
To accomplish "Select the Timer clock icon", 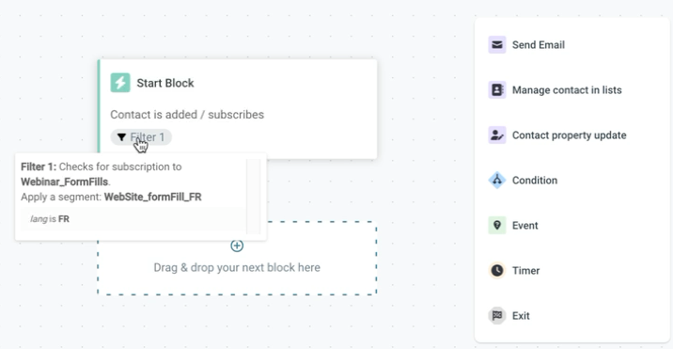I will [x=497, y=270].
